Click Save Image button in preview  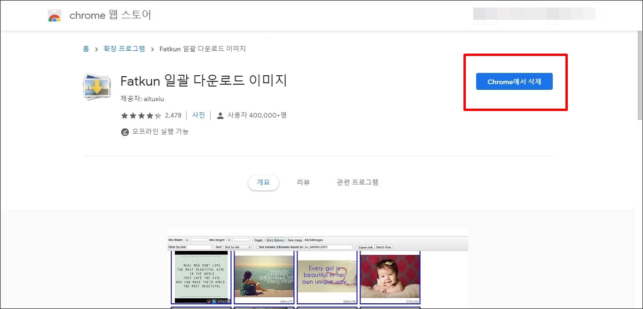295,240
